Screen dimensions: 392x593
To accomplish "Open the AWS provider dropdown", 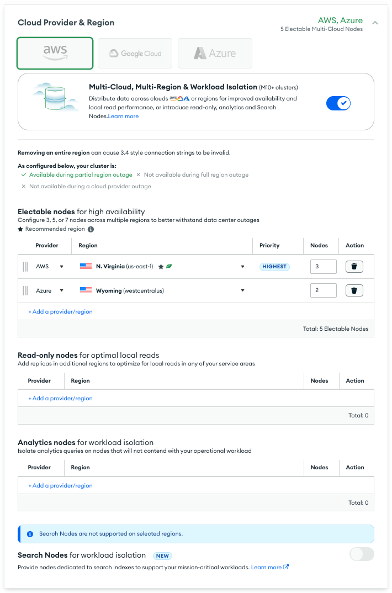I will pyautogui.click(x=61, y=267).
